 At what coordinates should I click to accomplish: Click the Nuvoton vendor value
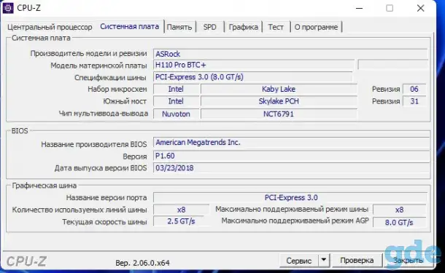tap(176, 114)
